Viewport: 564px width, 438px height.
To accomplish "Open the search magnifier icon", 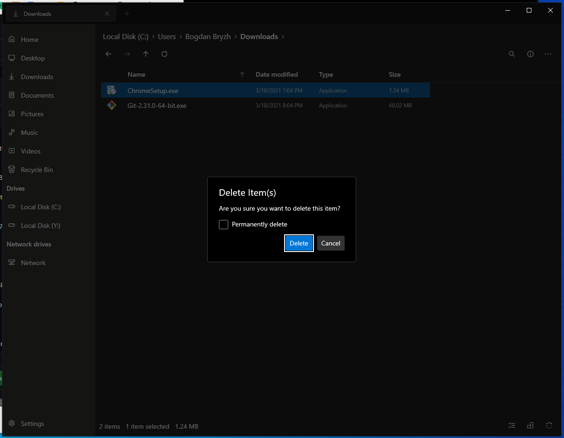I will [512, 54].
